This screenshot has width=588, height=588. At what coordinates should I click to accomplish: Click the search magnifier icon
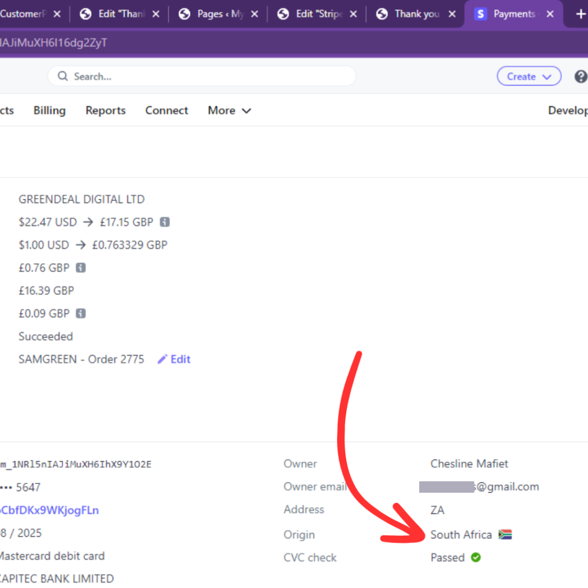[x=63, y=76]
